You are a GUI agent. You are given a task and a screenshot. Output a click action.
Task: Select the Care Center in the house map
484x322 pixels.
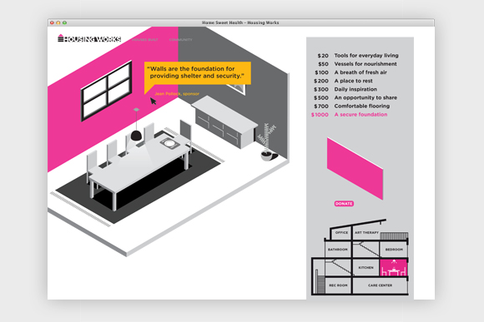click(x=380, y=285)
